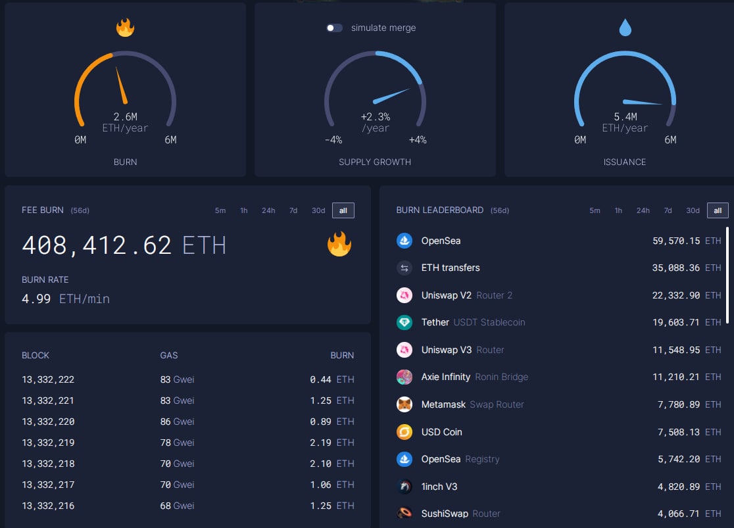This screenshot has height=528, width=734.
Task: Open block 13,332,222
Action: 48,379
